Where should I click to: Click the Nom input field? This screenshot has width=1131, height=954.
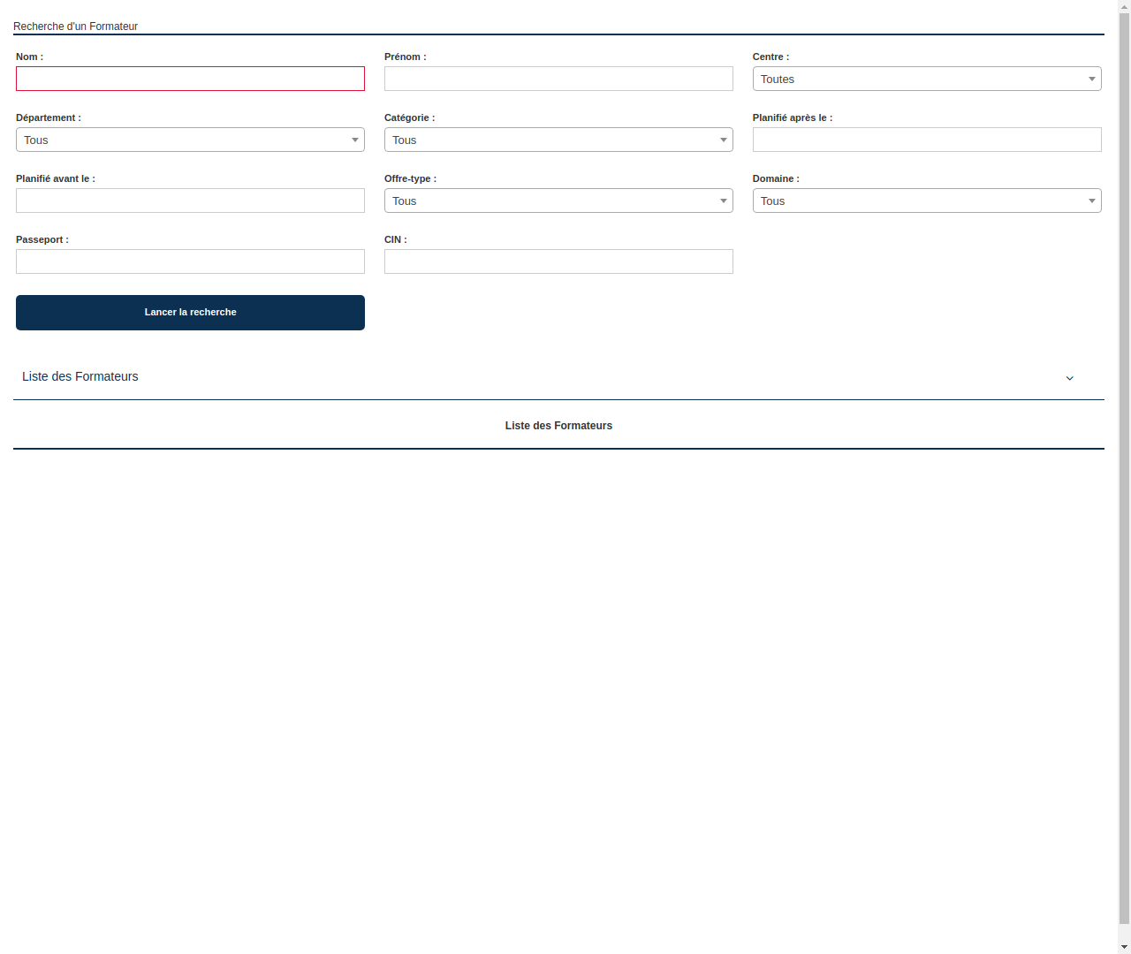(190, 79)
